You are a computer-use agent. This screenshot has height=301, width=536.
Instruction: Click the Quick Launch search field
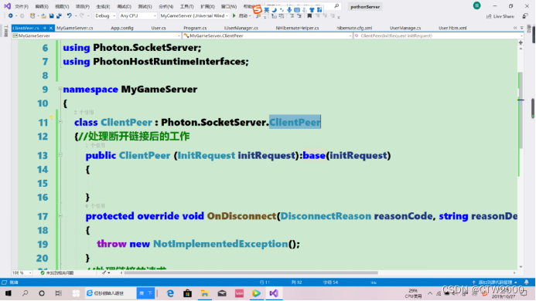pos(303,6)
